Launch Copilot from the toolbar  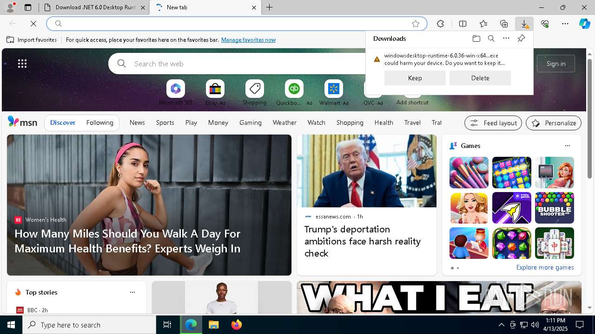(x=584, y=24)
